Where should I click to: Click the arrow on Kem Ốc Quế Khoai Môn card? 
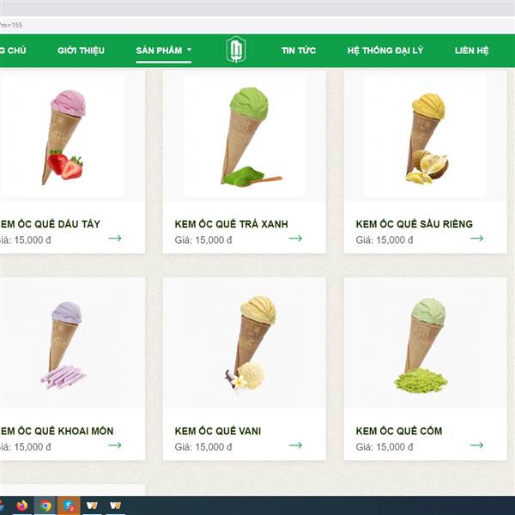pos(115,445)
